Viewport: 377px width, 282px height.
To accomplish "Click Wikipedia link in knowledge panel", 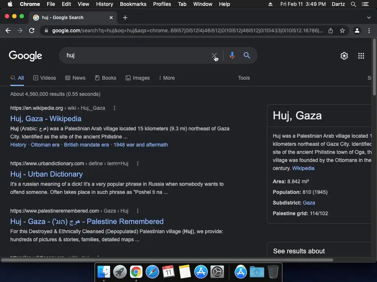I will coord(303,168).
